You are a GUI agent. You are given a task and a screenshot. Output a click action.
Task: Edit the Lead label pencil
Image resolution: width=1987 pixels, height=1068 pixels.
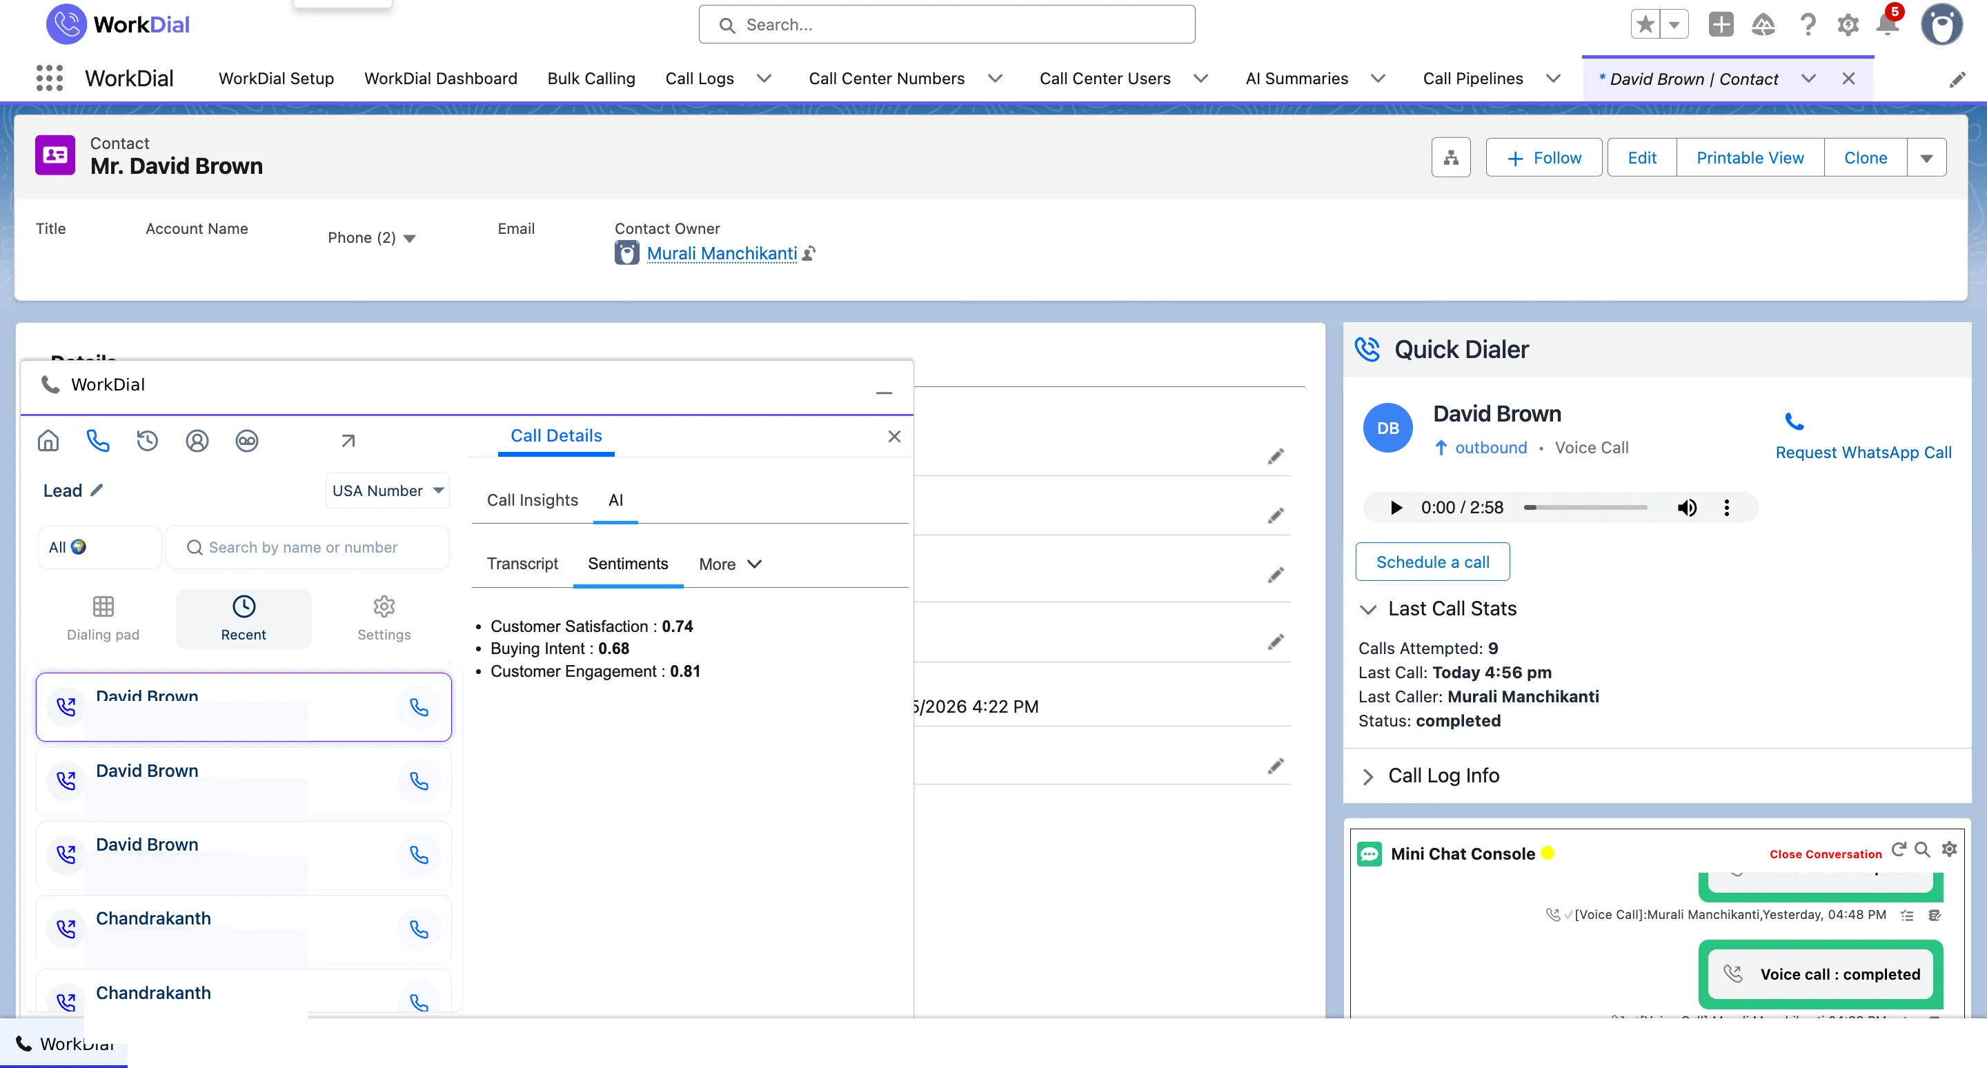point(97,490)
